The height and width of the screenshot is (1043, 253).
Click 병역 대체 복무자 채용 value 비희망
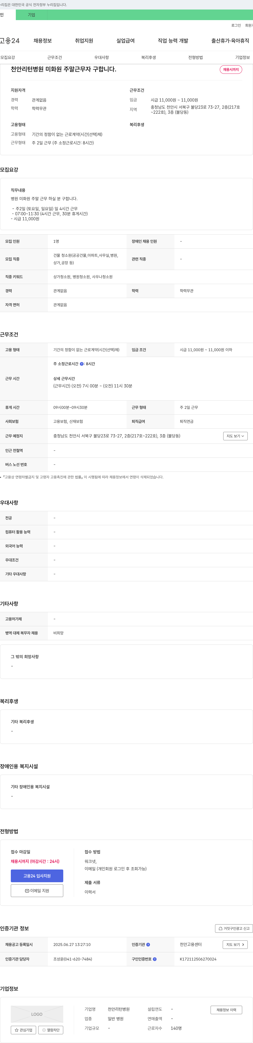59,633
